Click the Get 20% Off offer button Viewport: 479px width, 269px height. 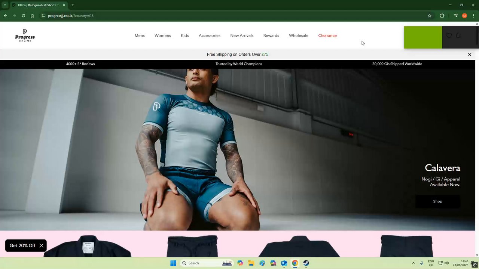(x=22, y=245)
